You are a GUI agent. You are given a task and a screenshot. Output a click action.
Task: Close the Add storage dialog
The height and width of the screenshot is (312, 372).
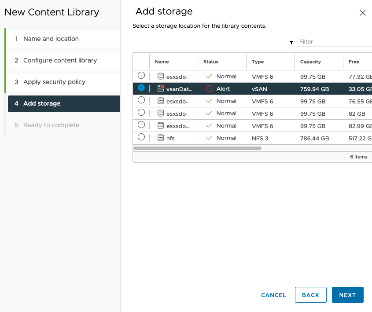tap(363, 13)
